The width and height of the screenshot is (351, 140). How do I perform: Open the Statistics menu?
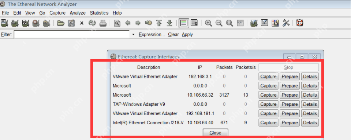(99, 13)
